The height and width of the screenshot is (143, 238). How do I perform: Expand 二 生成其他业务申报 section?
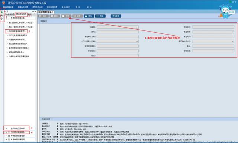point(16,128)
